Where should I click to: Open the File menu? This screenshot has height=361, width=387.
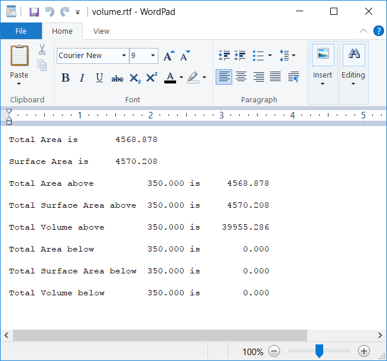coord(21,31)
